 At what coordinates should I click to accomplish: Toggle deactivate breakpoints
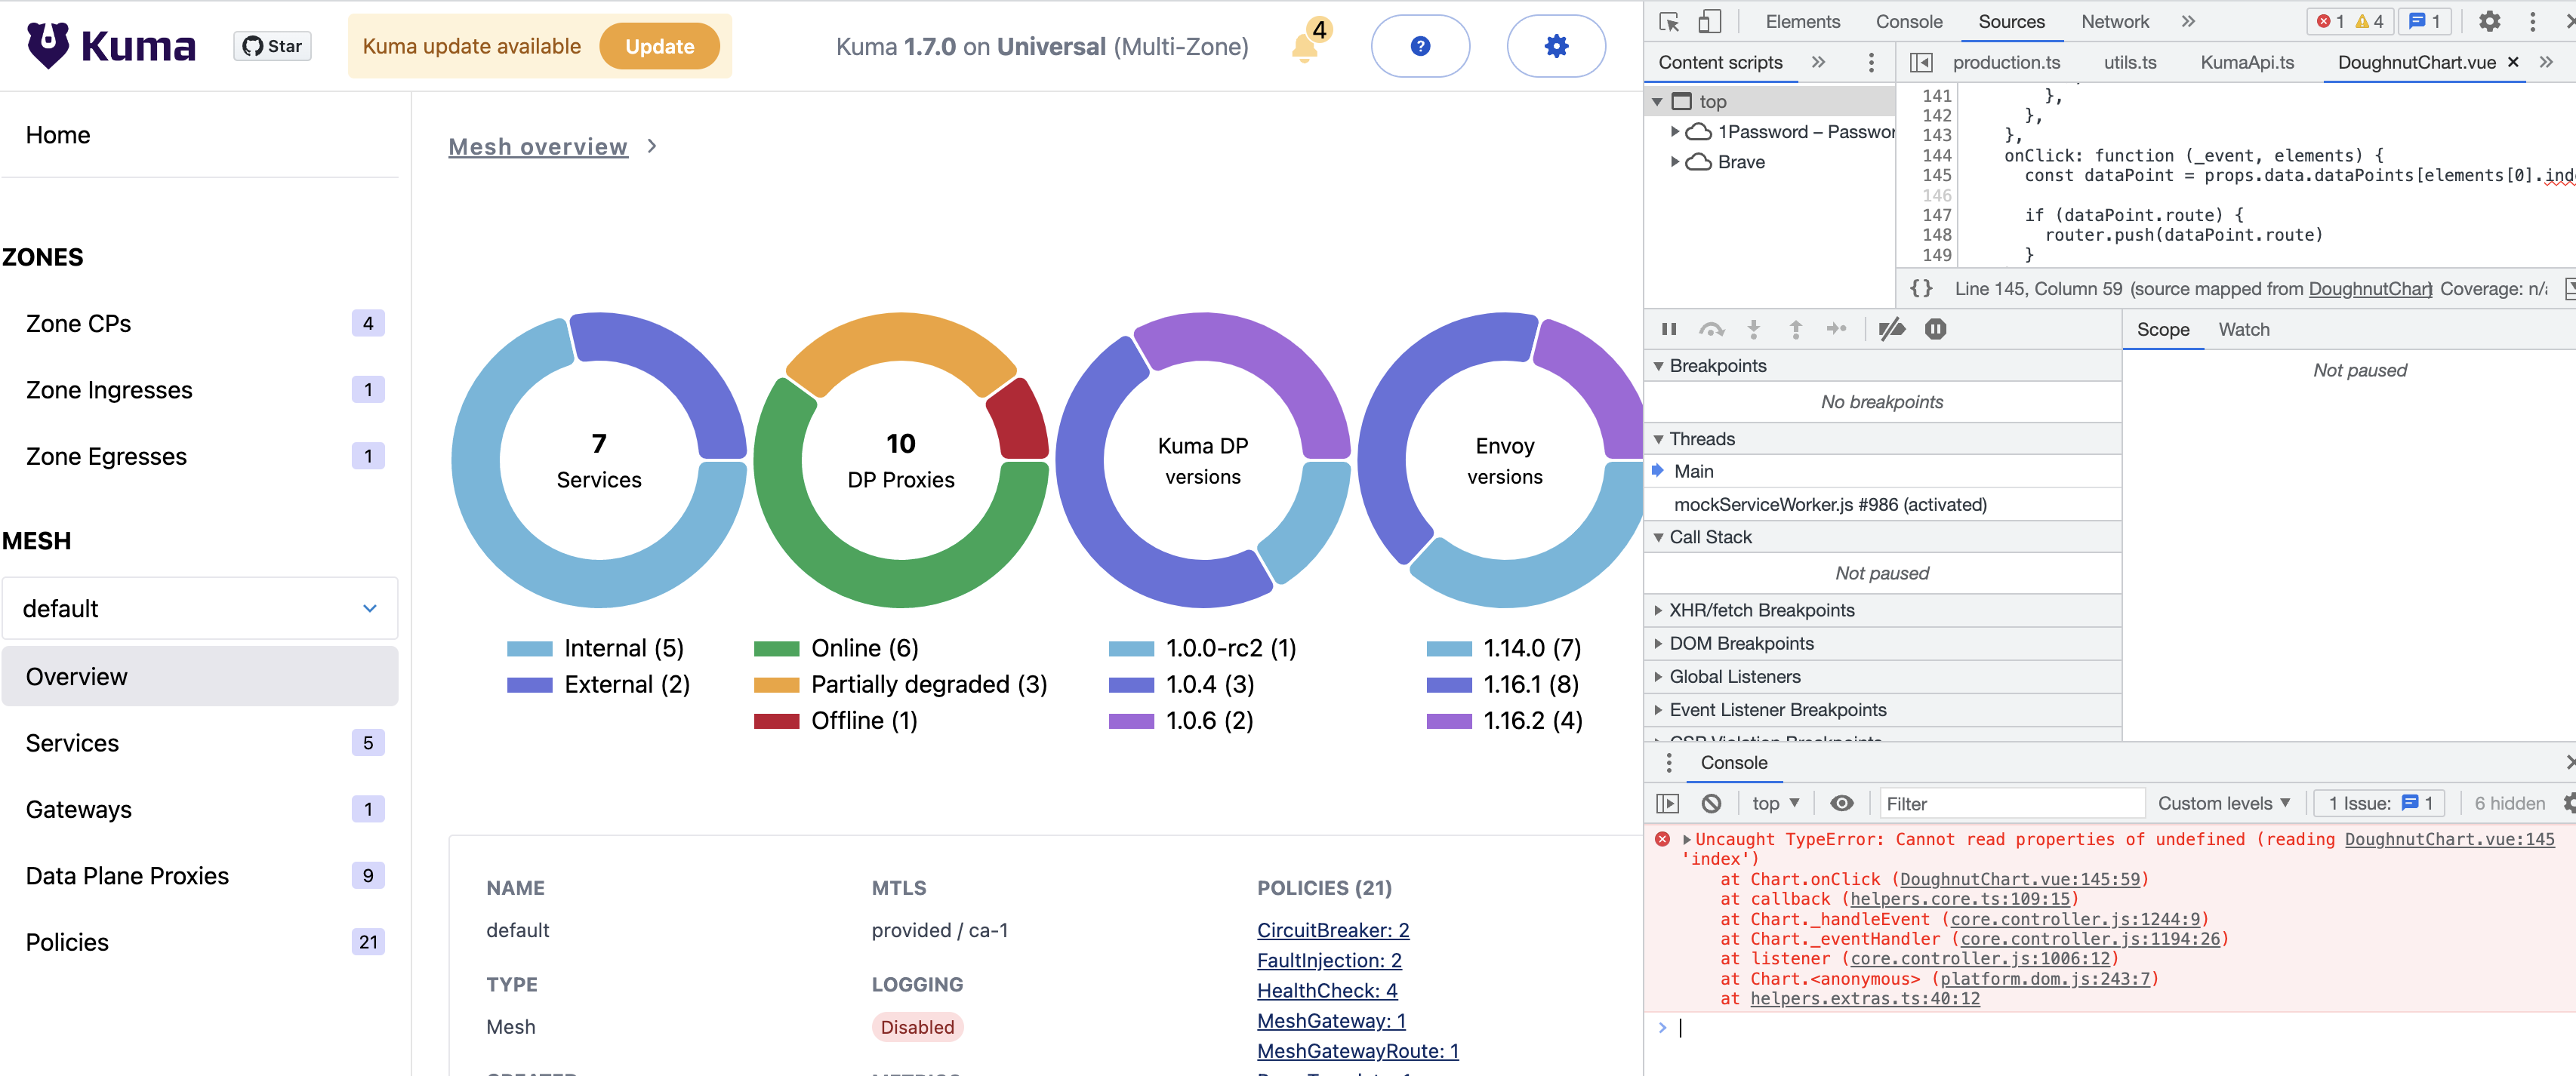coord(1891,329)
